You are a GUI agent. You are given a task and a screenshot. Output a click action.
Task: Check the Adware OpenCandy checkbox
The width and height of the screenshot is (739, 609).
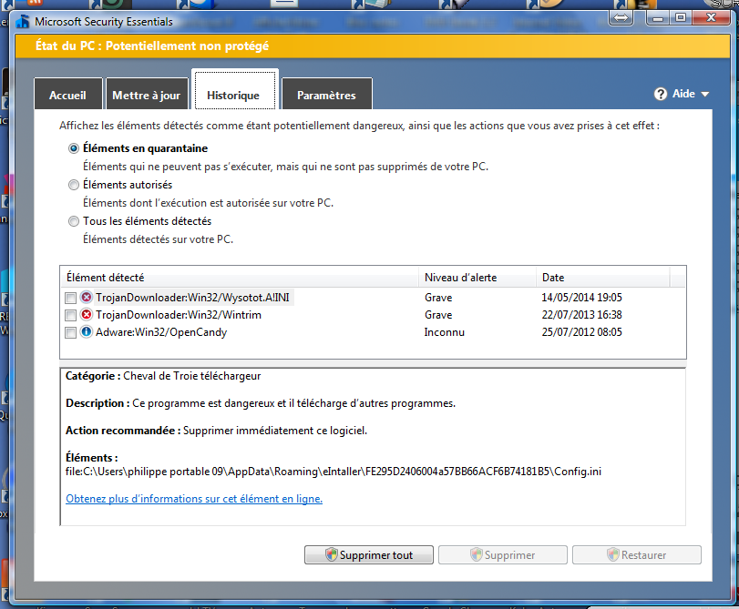pyautogui.click(x=71, y=332)
